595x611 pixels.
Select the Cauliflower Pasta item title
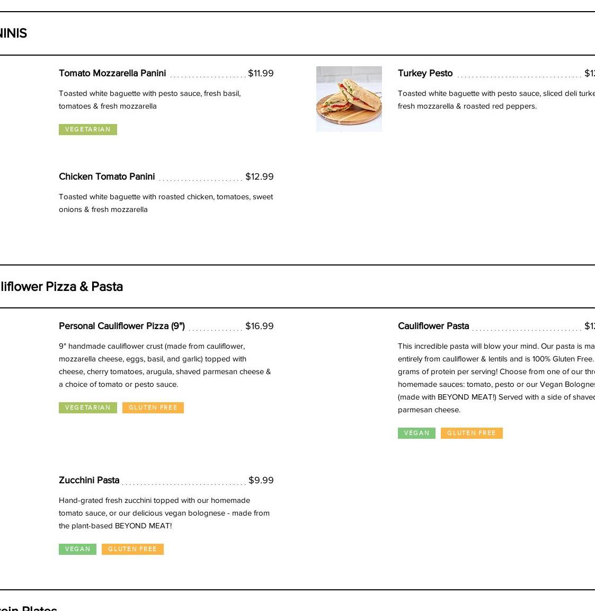tap(433, 326)
